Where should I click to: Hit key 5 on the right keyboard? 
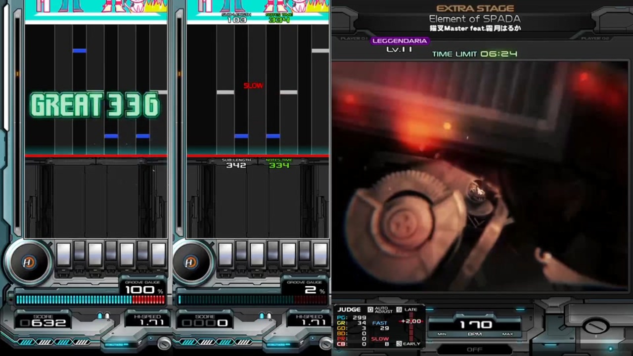[x=289, y=255]
